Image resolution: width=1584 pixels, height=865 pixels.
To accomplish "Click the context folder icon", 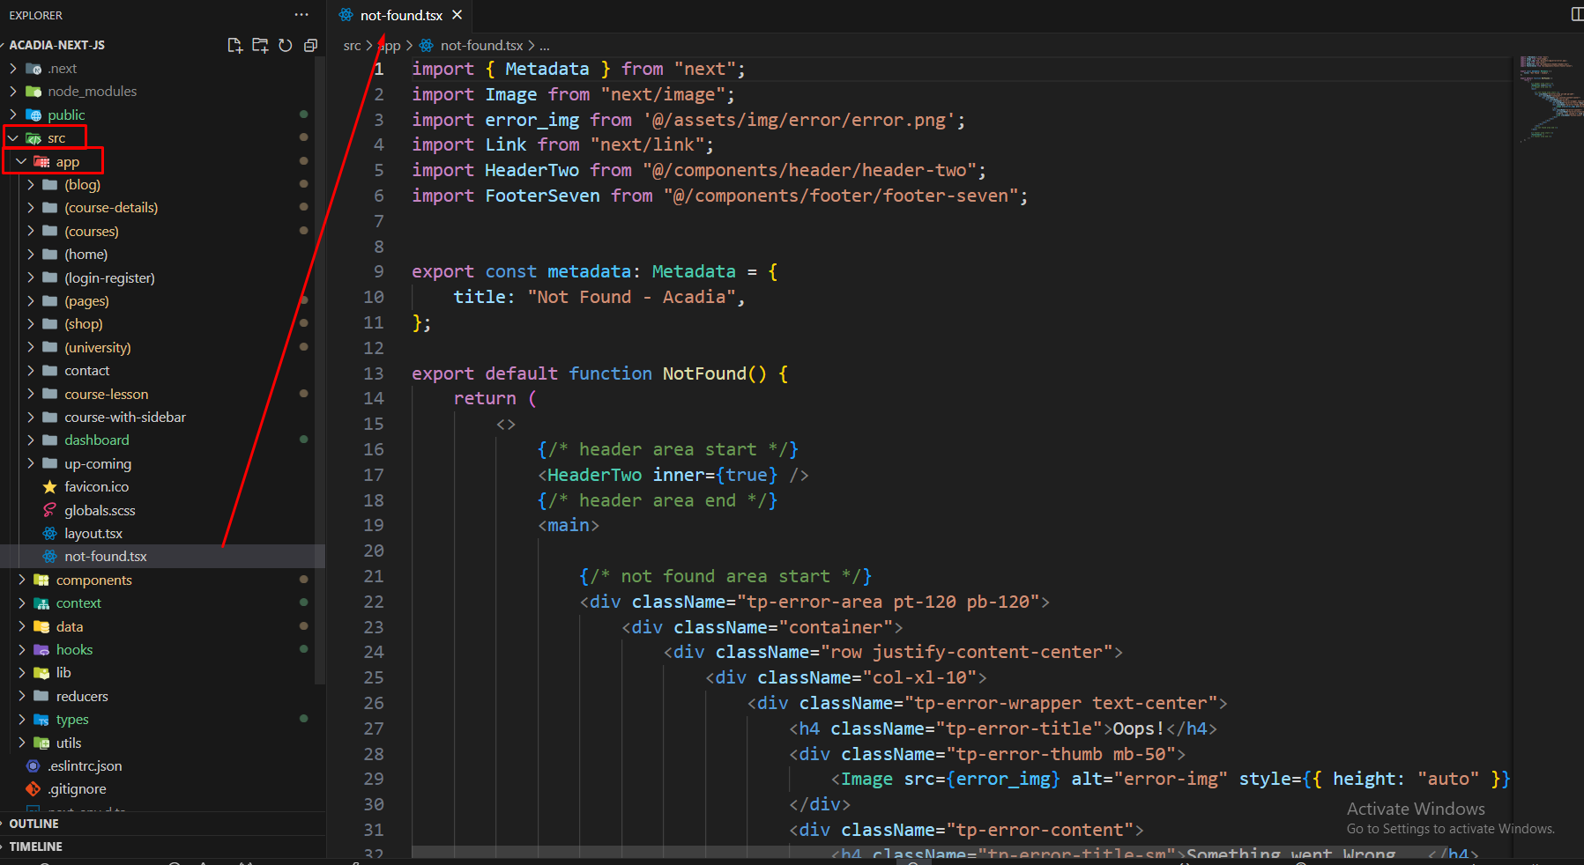I will click(x=41, y=603).
